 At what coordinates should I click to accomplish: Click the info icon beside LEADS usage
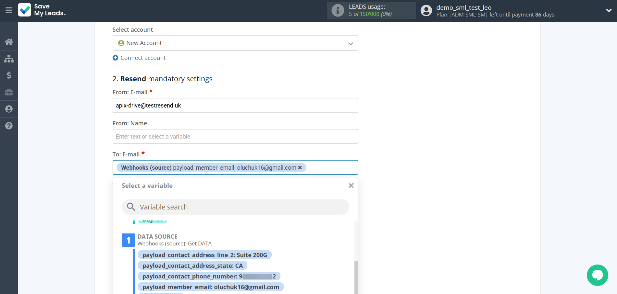[338, 10]
